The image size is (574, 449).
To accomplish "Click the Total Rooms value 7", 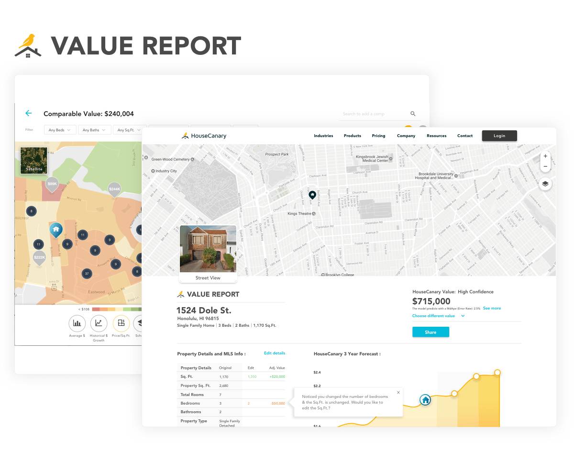I will (x=220, y=395).
